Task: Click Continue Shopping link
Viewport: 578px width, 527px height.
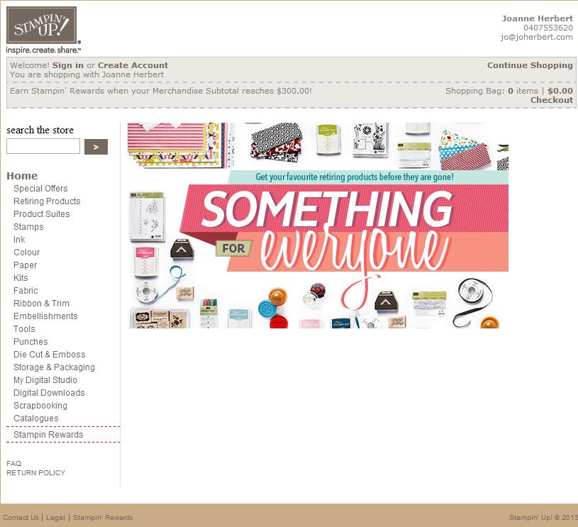Action: click(x=530, y=65)
